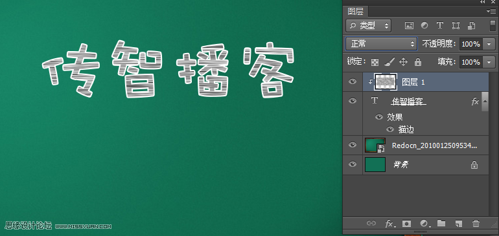Add a layer style via bottom fx icon
Screen dimensions: 499x236
coord(390,224)
